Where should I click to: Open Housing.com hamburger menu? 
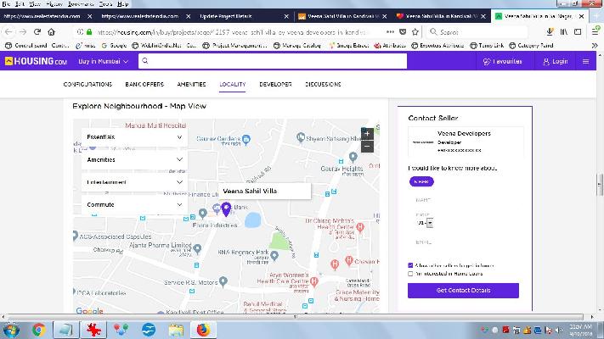point(585,61)
